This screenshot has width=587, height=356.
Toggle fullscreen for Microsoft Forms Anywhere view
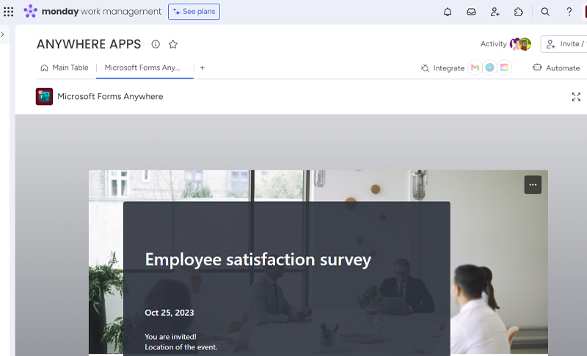pos(576,97)
